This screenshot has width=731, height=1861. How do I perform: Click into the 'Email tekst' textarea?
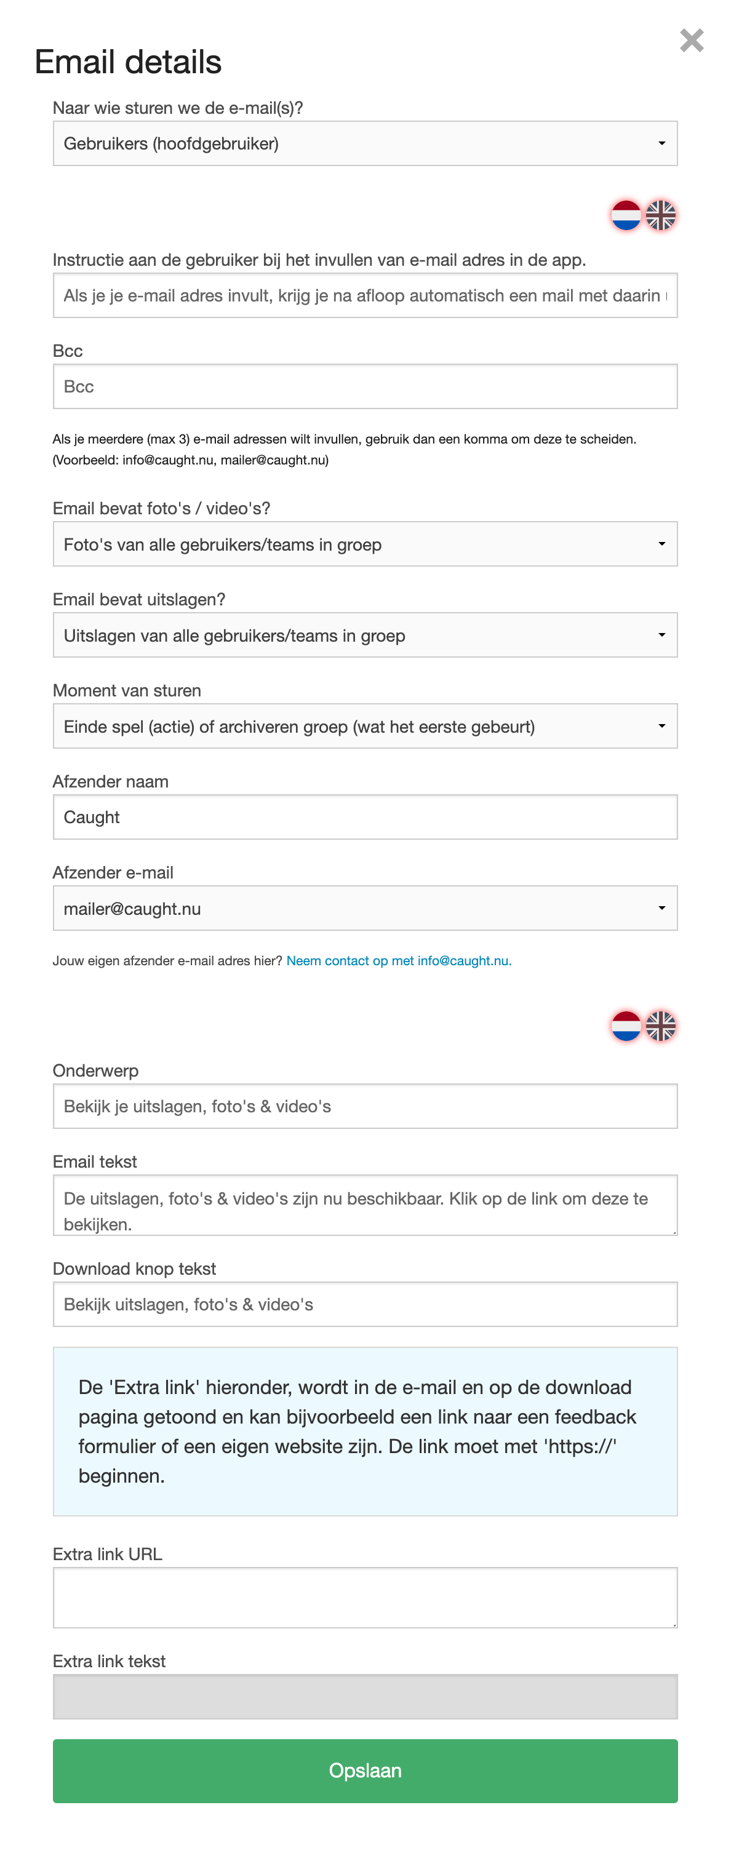point(365,1205)
